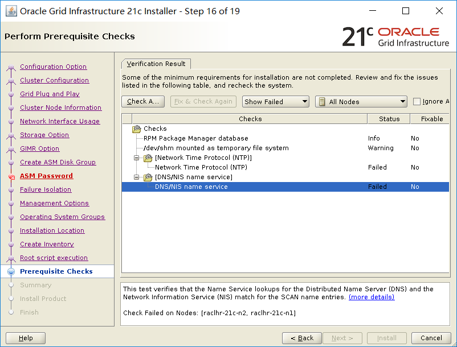Click the NTP group folder icon
Viewport: 457px width, 347px height.
click(x=148, y=158)
